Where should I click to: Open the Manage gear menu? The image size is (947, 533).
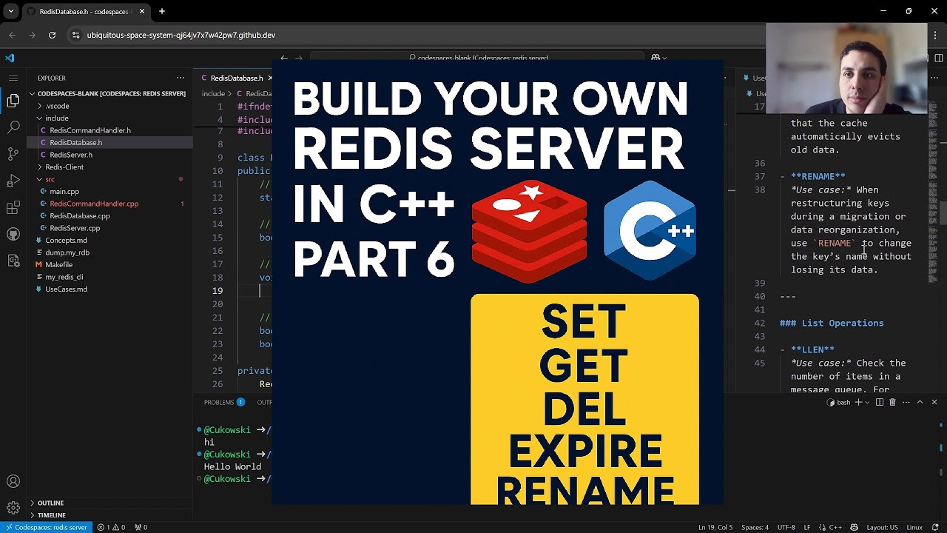[x=13, y=508]
